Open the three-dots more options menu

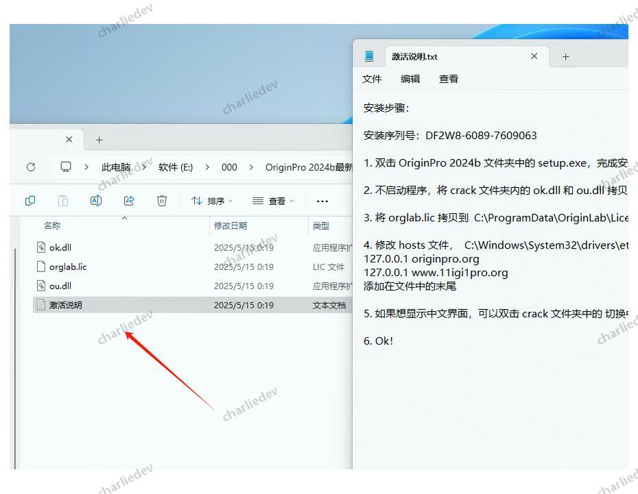322,201
